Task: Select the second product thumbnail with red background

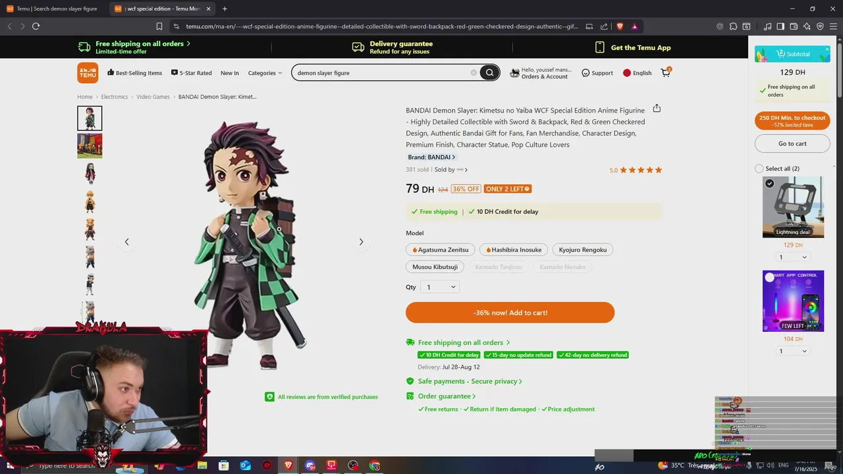Action: (x=90, y=145)
